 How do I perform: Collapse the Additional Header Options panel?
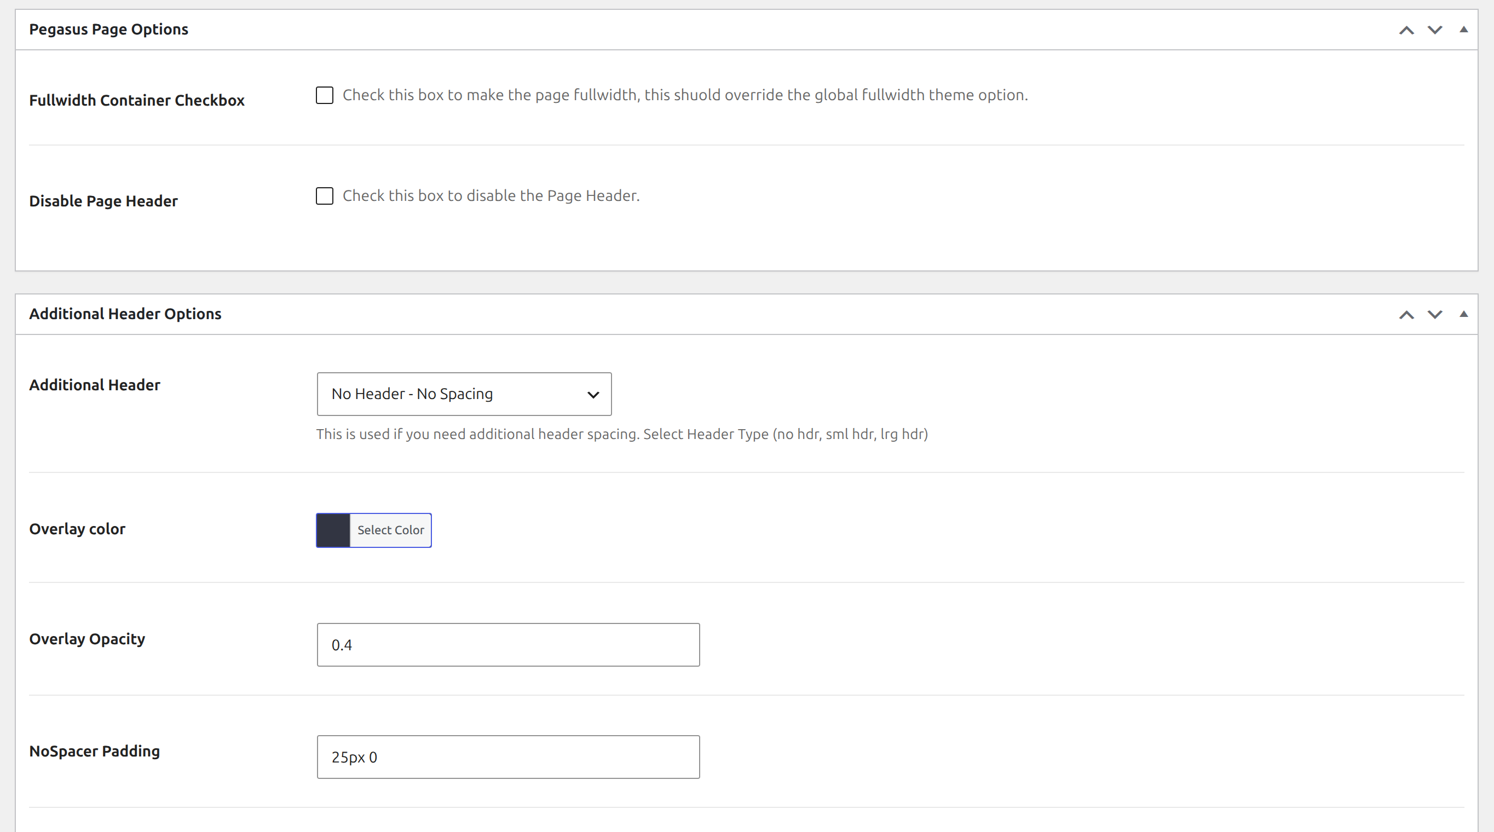pos(1463,314)
